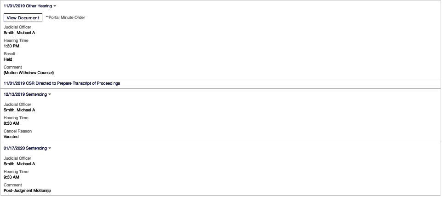Collapse the 11/01/2019 Other Hearing arrow
Image resolution: width=442 pixels, height=197 pixels.
[x=55, y=6]
